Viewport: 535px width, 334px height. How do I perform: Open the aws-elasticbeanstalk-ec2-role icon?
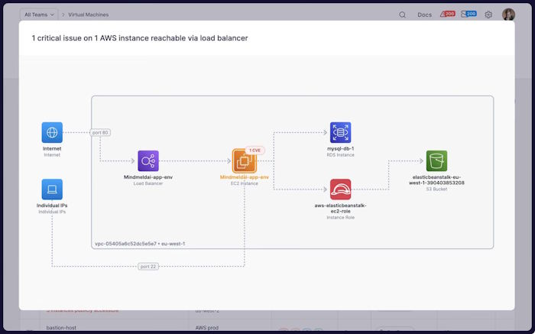tap(340, 189)
